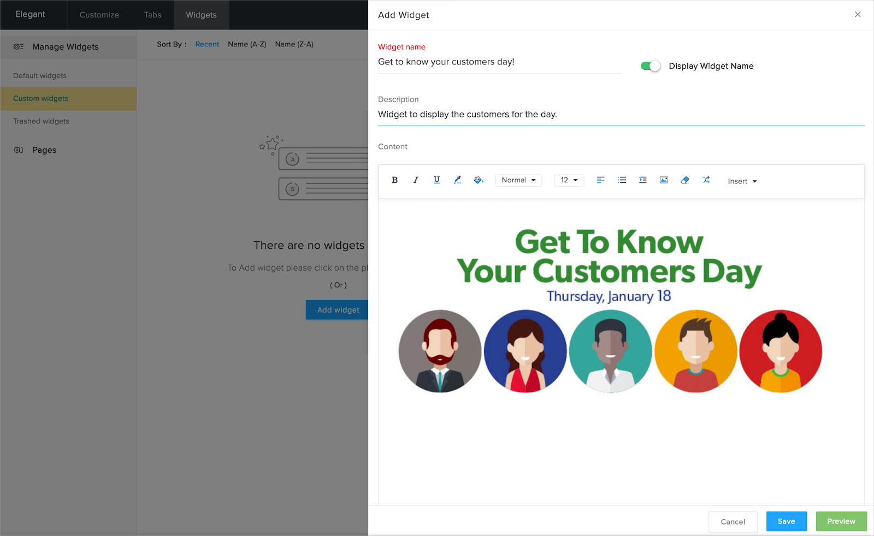Clear formatting with the eraser tool
The image size is (874, 536).
pyautogui.click(x=684, y=180)
